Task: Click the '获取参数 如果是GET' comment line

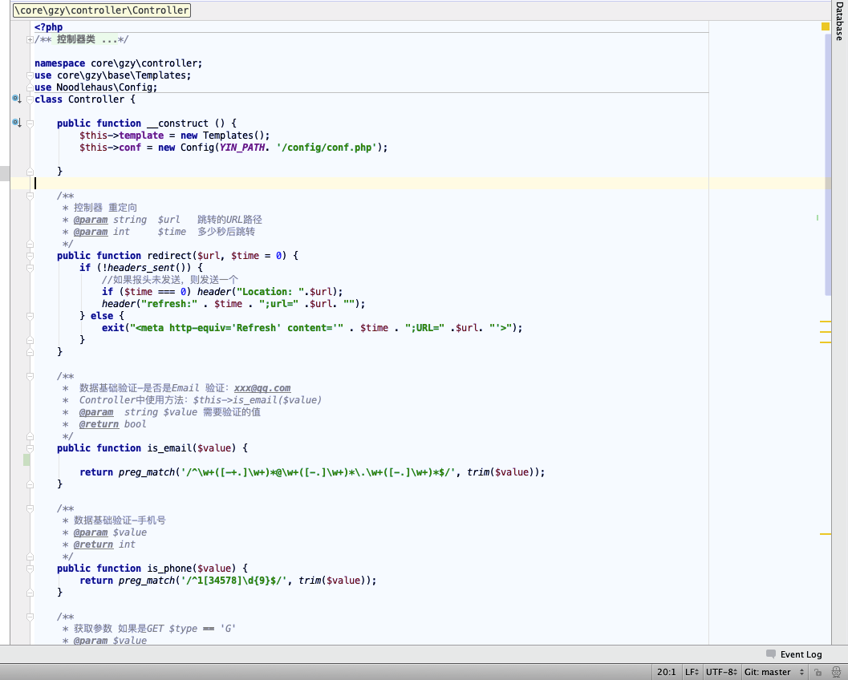Action: click(149, 628)
